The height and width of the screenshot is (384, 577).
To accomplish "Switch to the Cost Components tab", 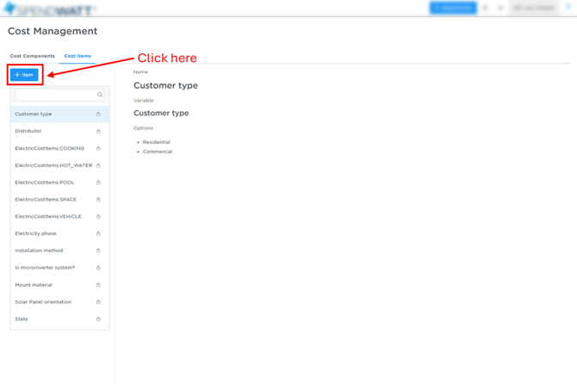I will (x=32, y=56).
